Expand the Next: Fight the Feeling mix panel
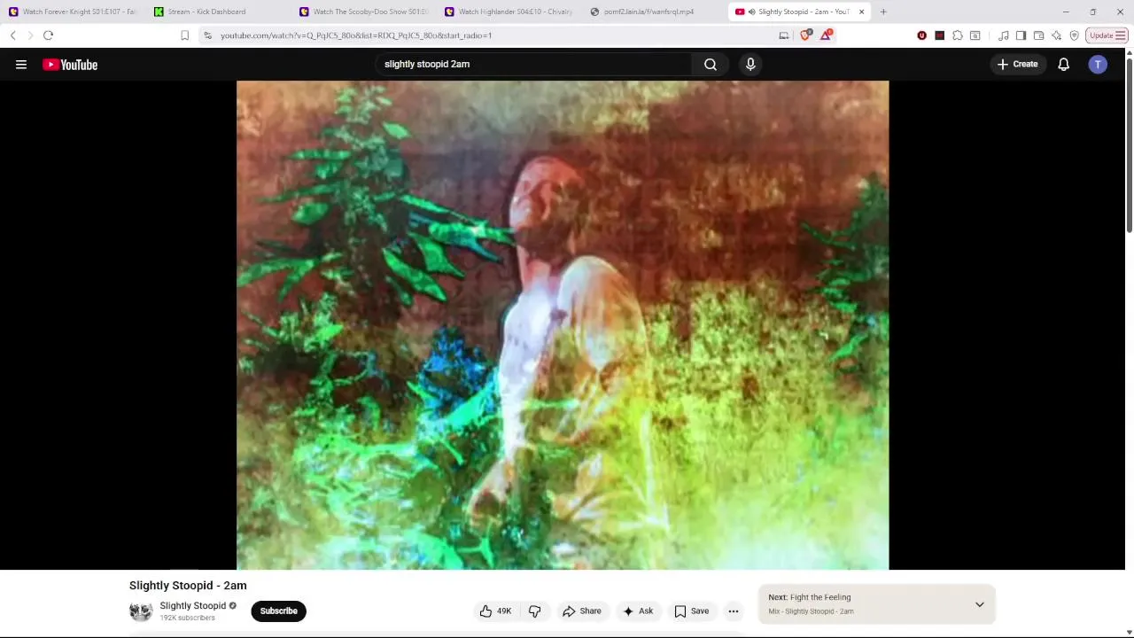The width and height of the screenshot is (1134, 638). tap(979, 604)
